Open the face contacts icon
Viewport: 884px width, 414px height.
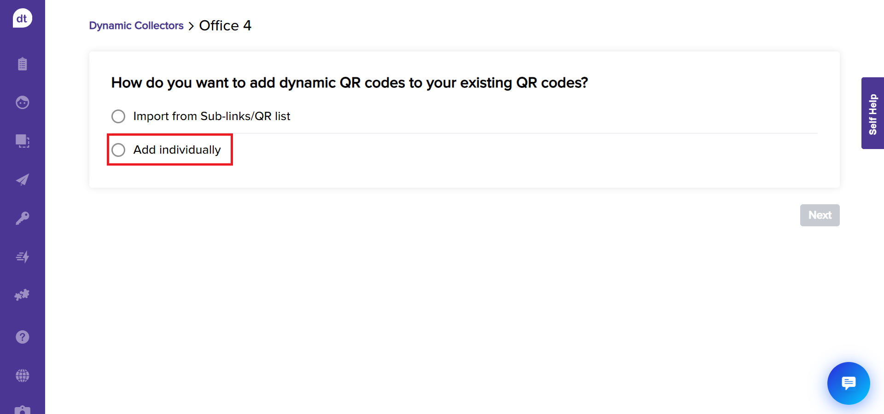pyautogui.click(x=22, y=102)
